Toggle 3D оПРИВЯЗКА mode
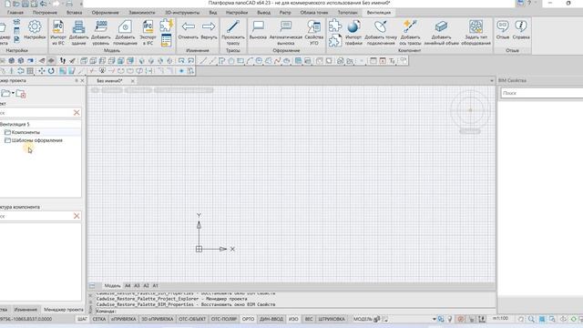 158,319
